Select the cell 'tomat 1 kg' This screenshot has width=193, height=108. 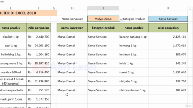[134, 73]
